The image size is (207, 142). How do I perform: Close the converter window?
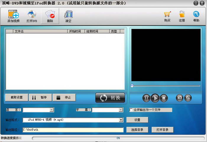click(x=202, y=3)
